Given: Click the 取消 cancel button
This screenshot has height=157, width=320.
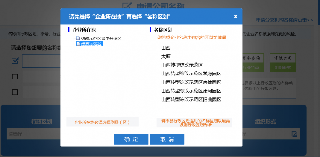Looking at the screenshot, I should point(167,139).
